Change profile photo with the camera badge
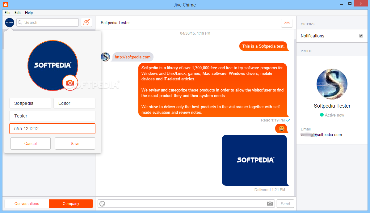Viewport: 370px width, 213px height. click(x=70, y=83)
